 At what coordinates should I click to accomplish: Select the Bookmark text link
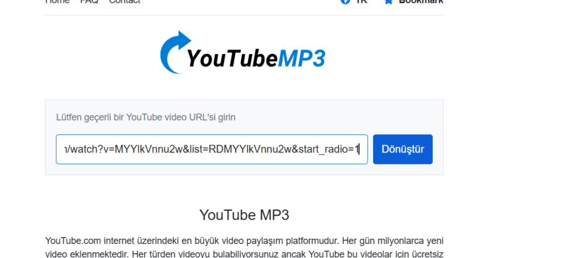click(x=421, y=2)
